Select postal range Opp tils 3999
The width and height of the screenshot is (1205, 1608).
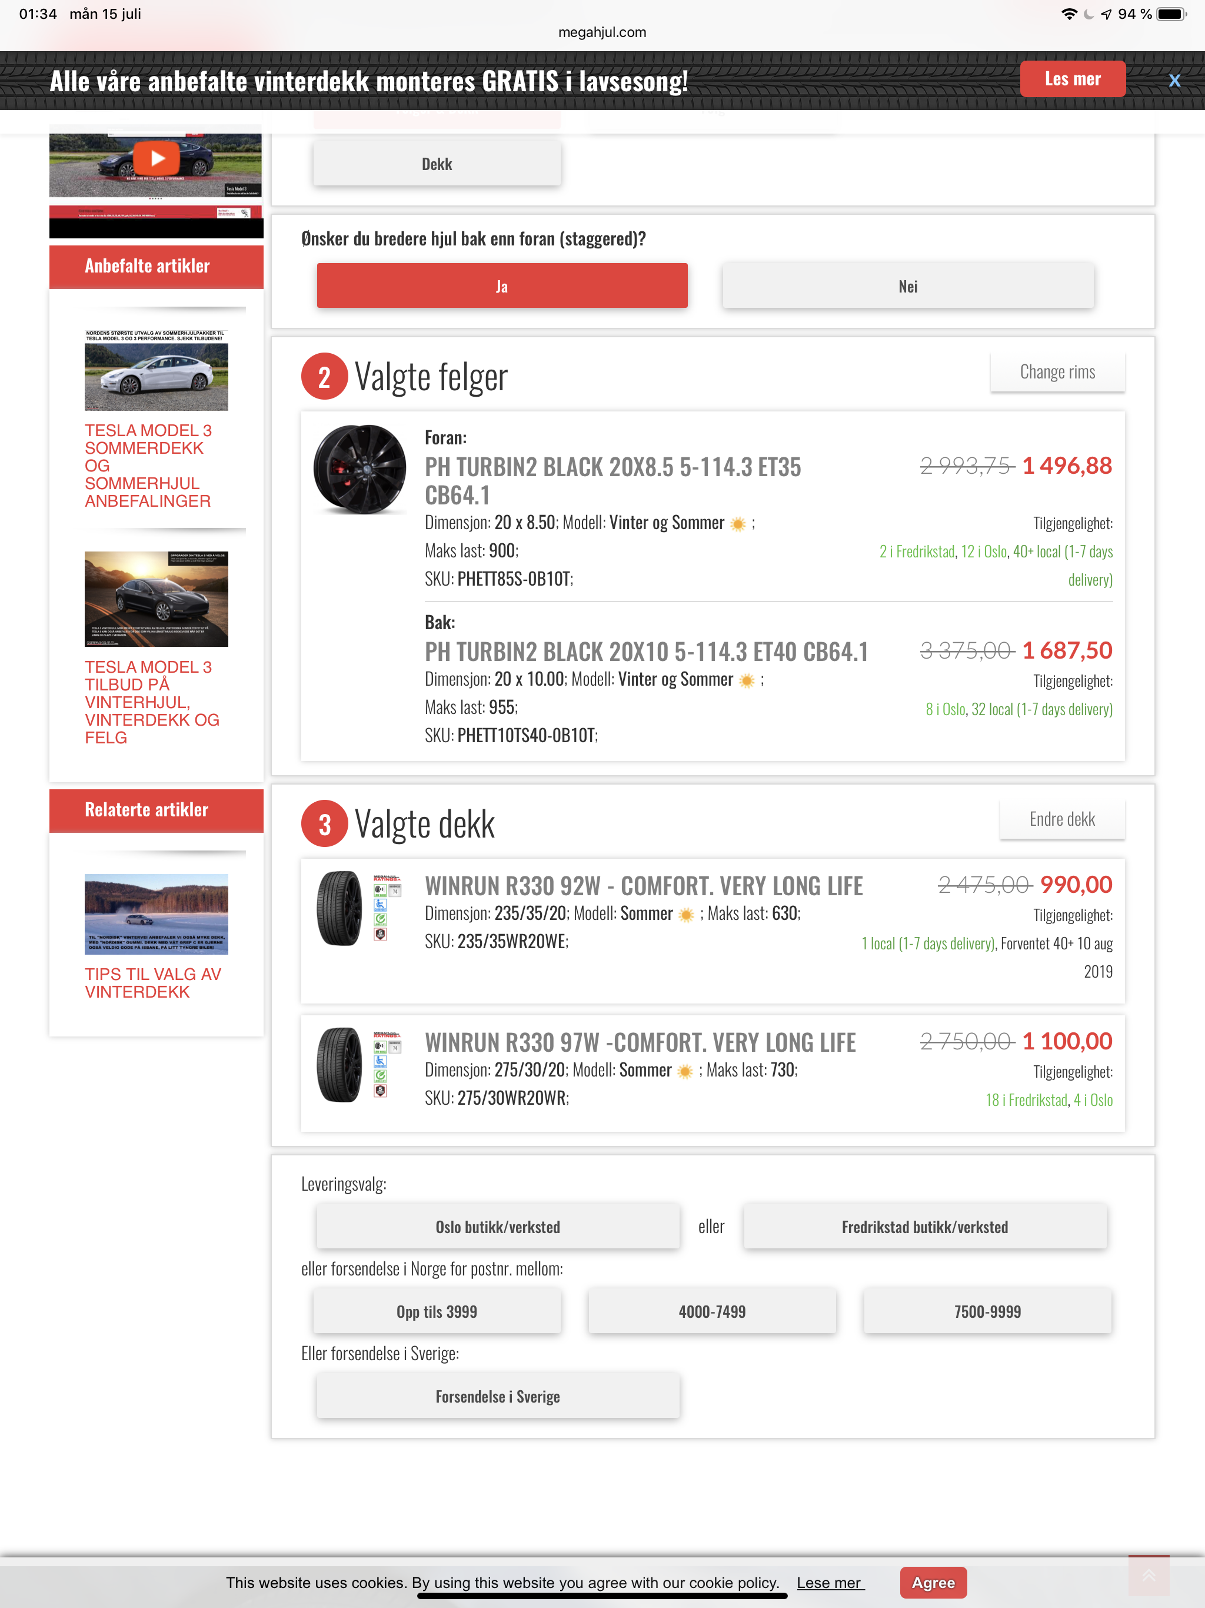click(437, 1311)
